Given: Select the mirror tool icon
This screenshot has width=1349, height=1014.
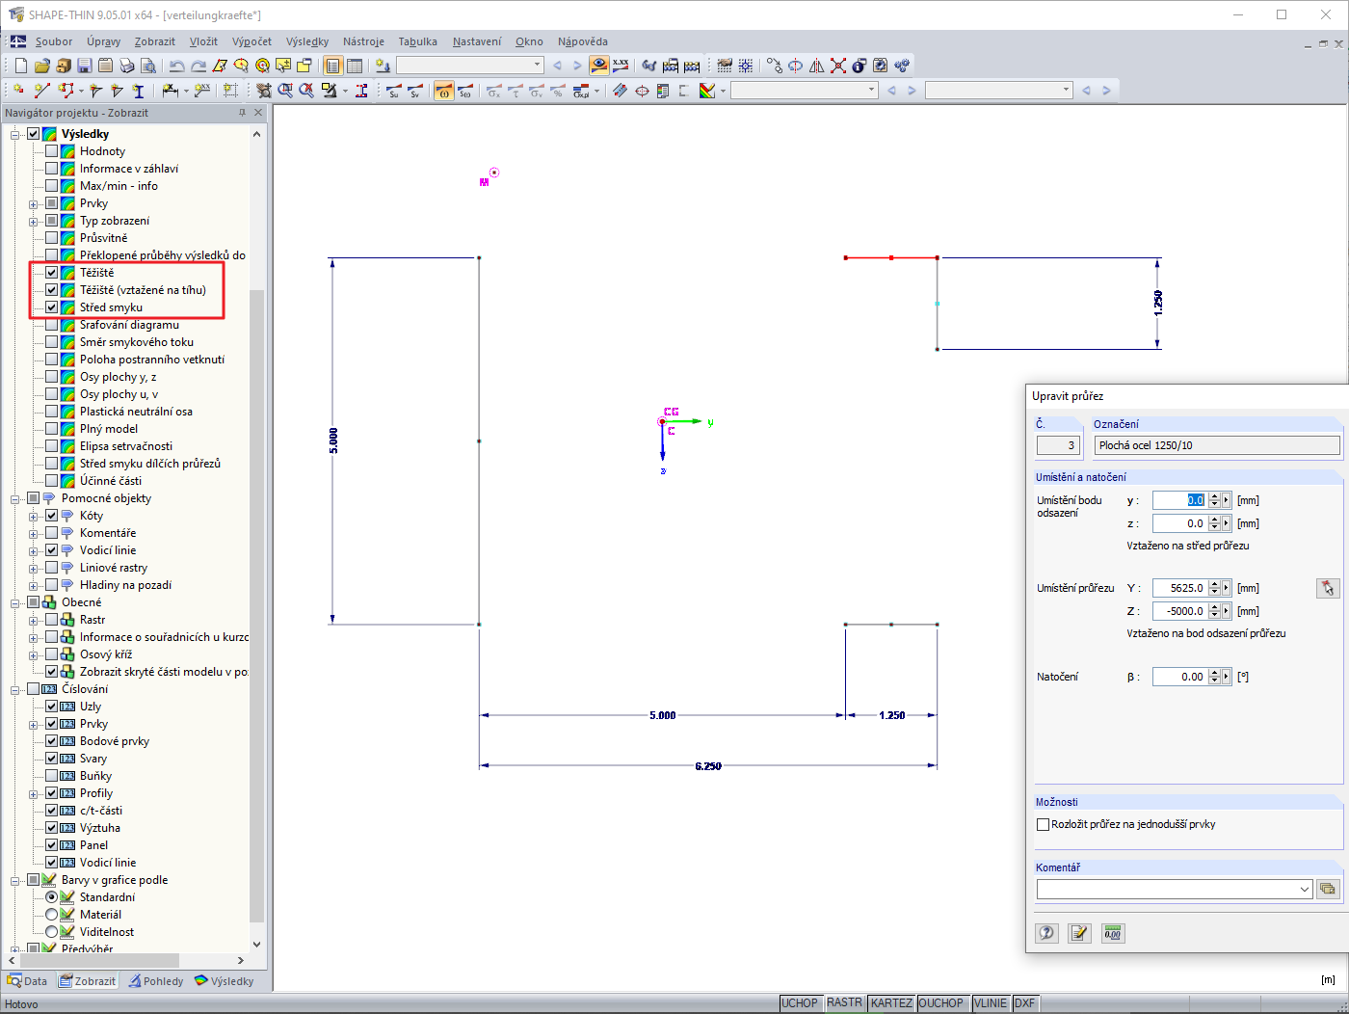Looking at the screenshot, I should coord(817,66).
